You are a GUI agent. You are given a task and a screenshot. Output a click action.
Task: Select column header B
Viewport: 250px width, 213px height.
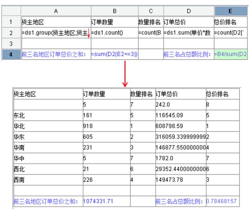[115, 11]
